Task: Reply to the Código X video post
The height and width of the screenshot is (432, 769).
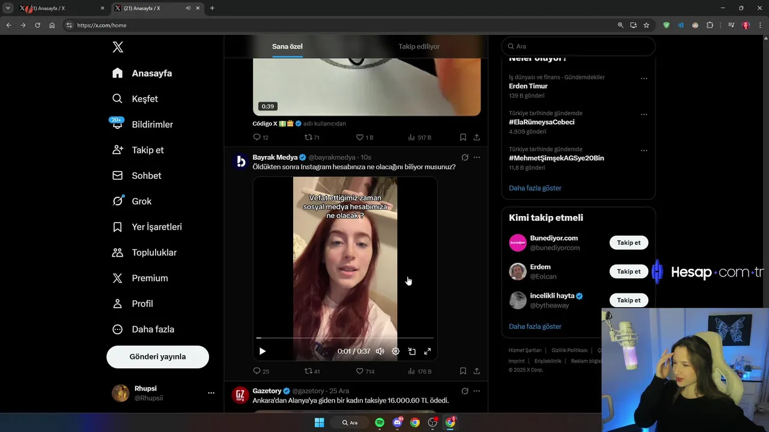Action: point(261,137)
